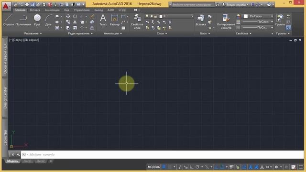Screen dimensions: 306x172
Task: Click Вход в службы sign-in button
Action: click(235, 4)
